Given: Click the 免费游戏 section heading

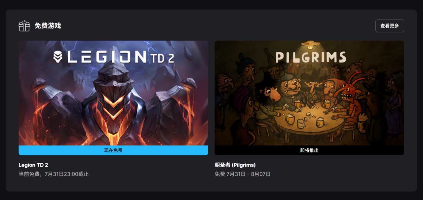Looking at the screenshot, I should 48,26.
